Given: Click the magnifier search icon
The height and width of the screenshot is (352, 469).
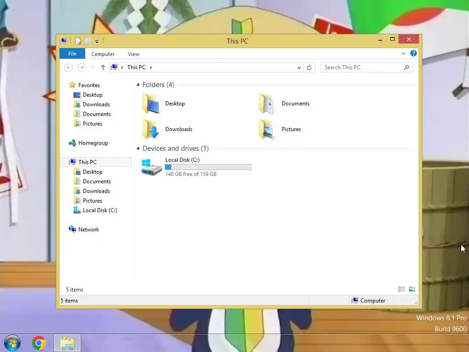Looking at the screenshot, I should tap(406, 67).
